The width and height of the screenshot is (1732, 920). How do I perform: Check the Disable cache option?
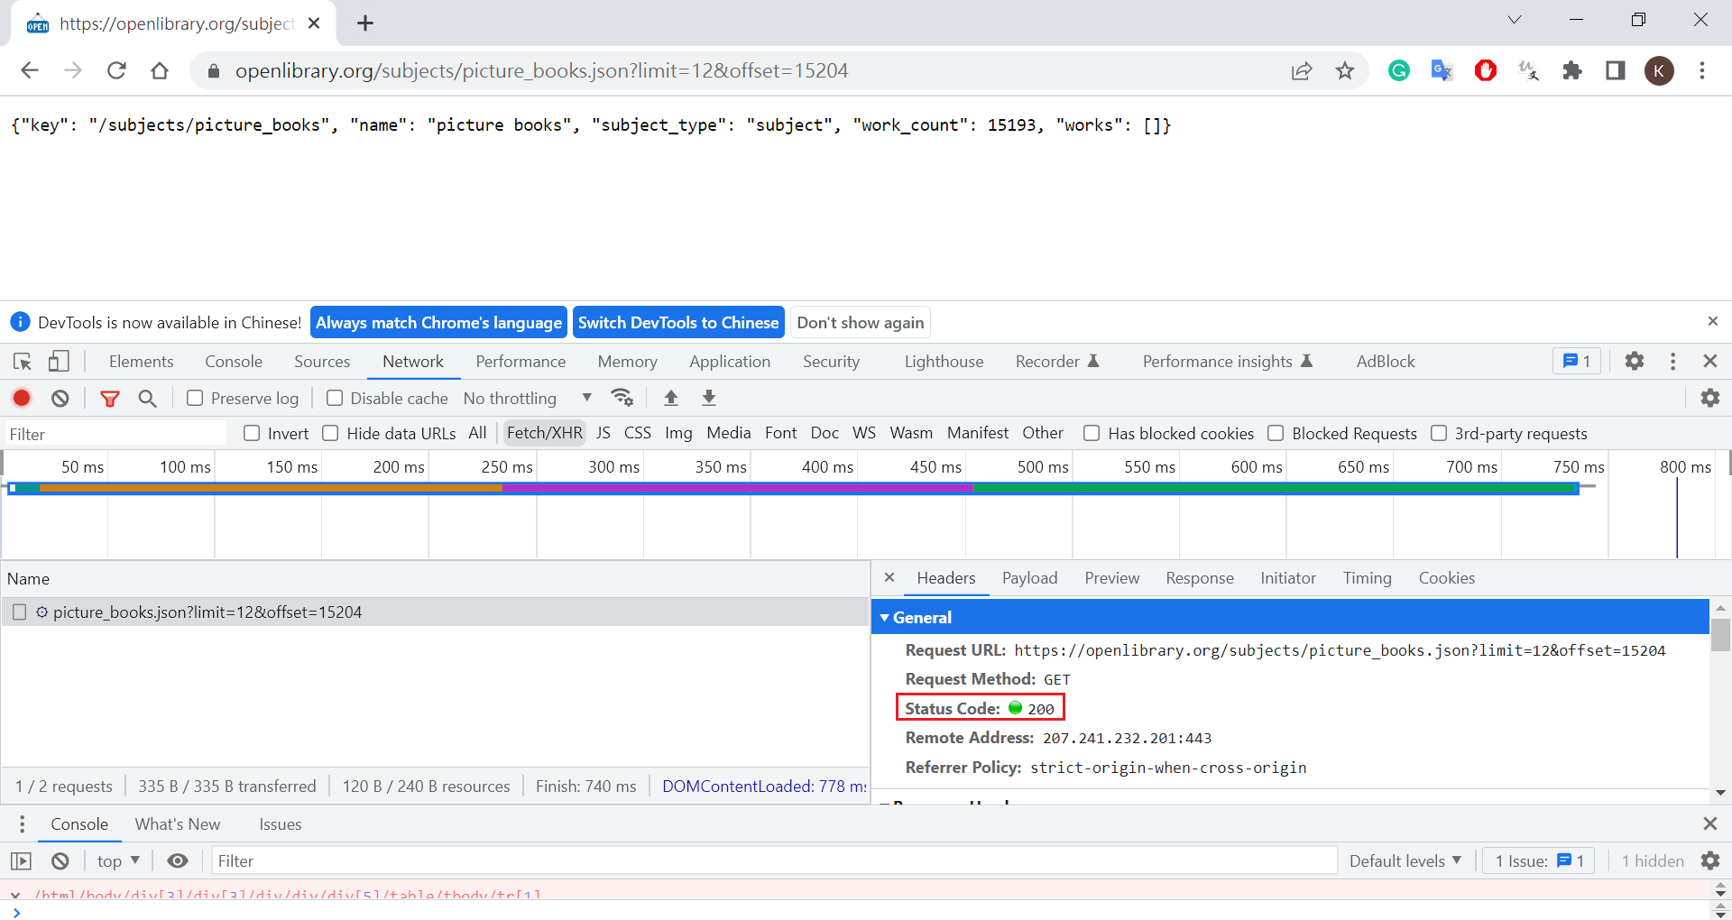click(335, 398)
